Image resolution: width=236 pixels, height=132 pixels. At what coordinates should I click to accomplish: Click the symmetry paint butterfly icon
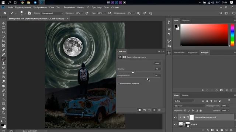150,13
